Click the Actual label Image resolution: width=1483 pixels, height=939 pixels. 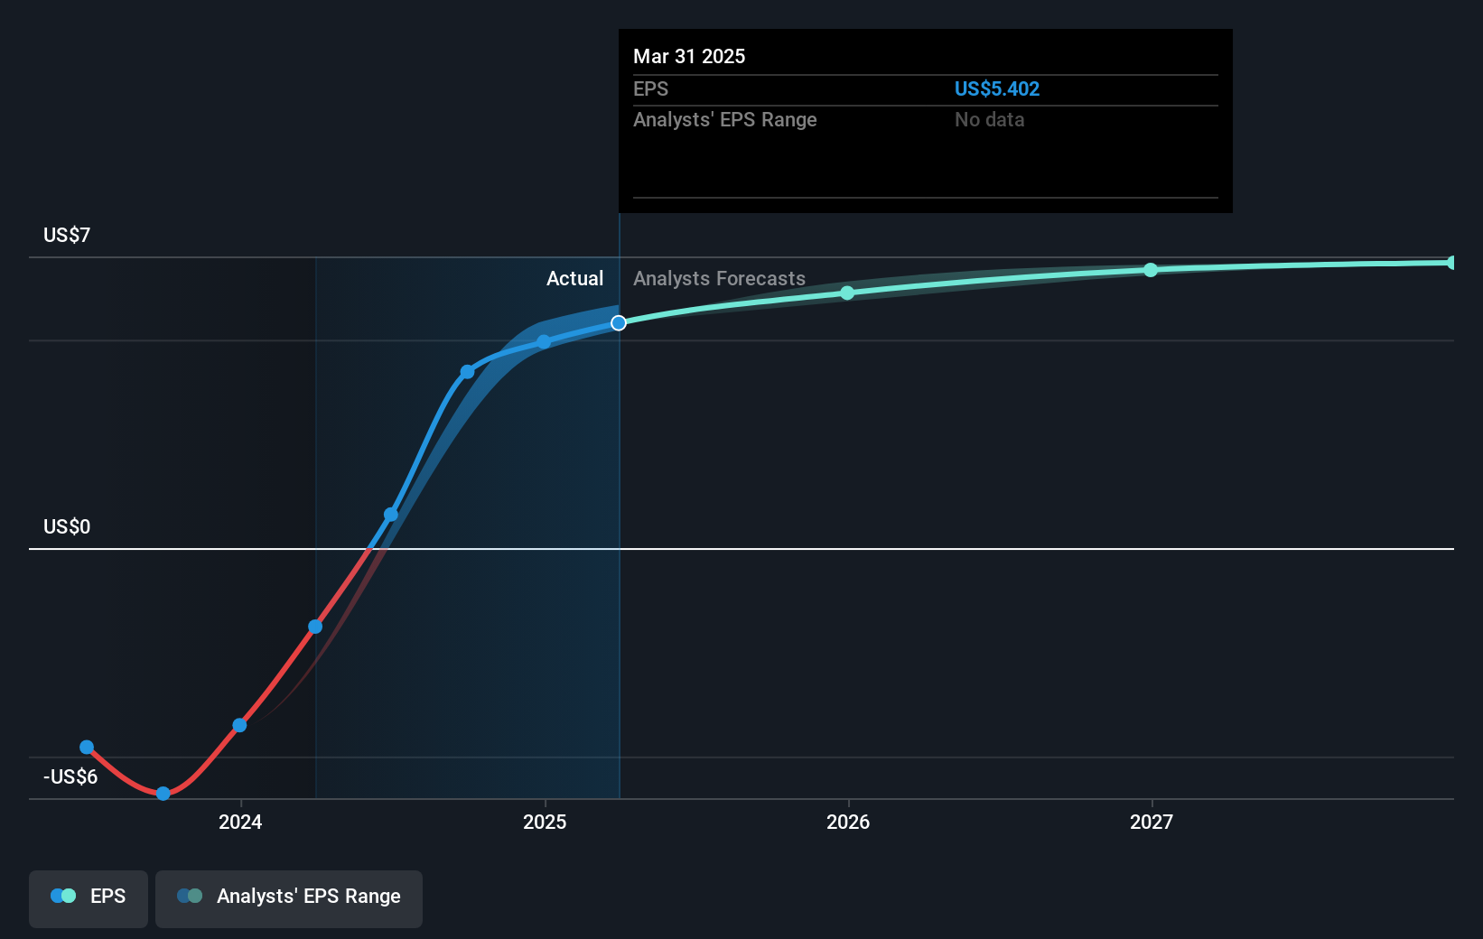[574, 278]
